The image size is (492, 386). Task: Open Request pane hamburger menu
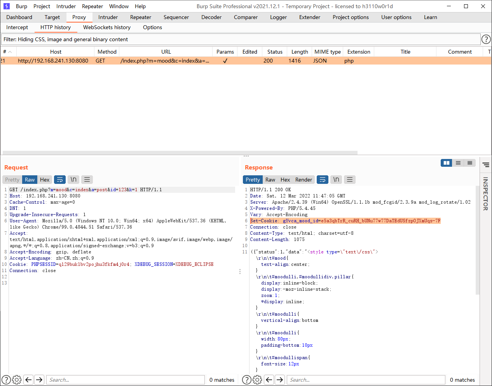click(87, 180)
